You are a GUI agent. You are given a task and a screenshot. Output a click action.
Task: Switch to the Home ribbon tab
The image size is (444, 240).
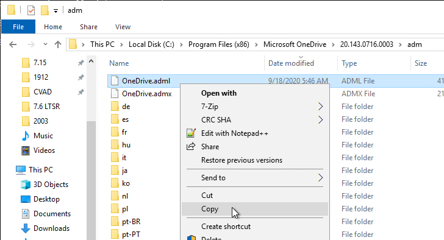53,27
